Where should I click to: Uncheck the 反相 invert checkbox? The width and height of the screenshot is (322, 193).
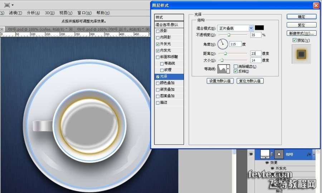[x=235, y=71]
